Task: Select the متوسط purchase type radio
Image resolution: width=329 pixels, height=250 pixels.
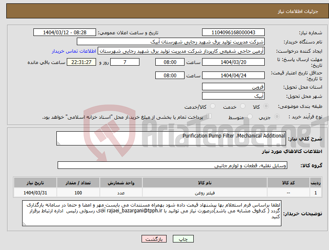Action: [250, 116]
